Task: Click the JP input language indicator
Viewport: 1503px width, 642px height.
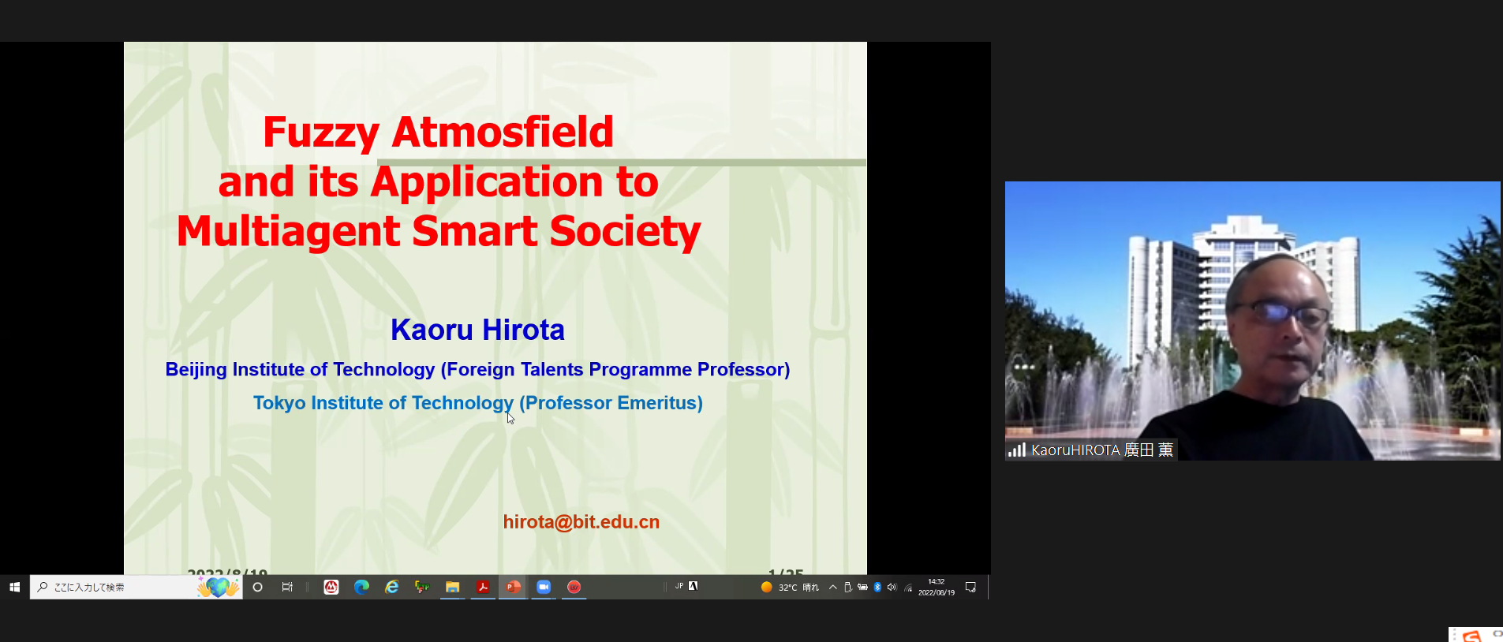Action: [x=679, y=586]
